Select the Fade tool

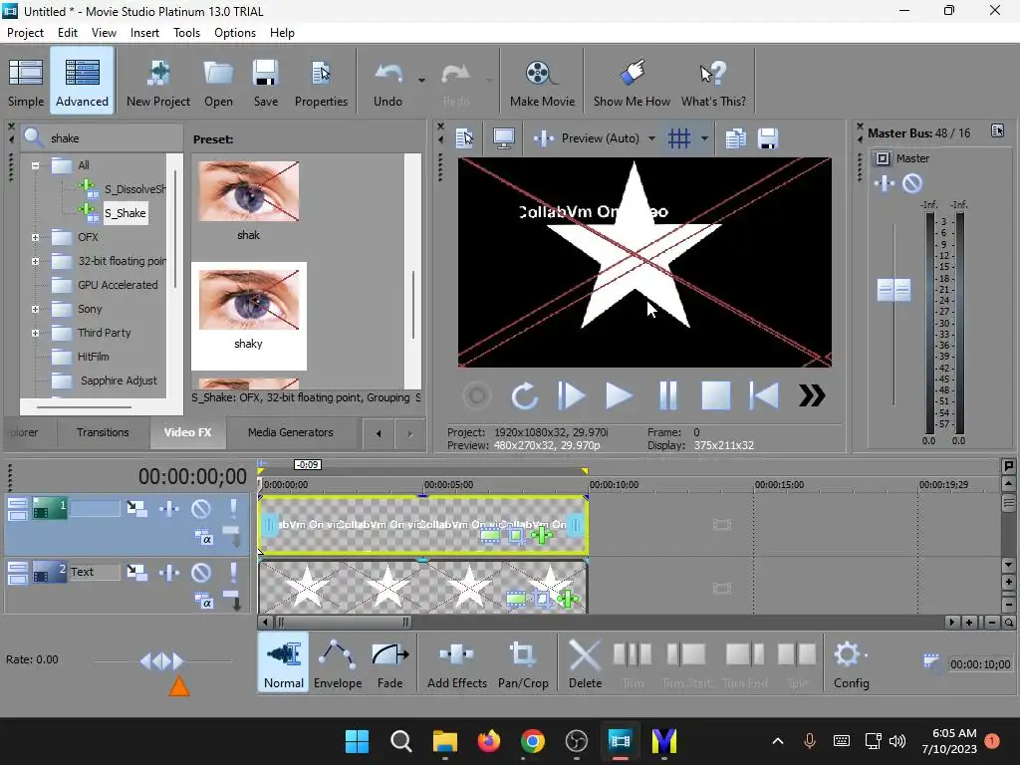pos(389,662)
